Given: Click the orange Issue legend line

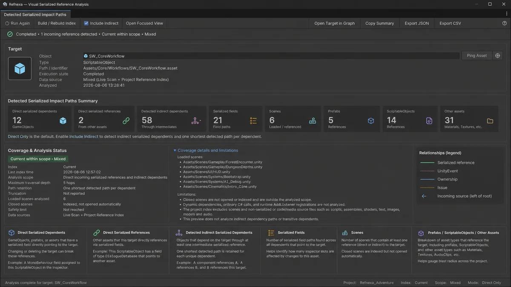Looking at the screenshot, I should click(427, 188).
